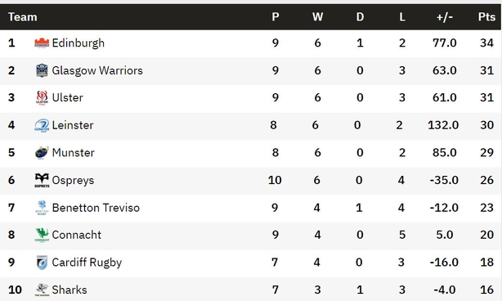Screen dimensions: 502x301
Task: Click the P column header
Action: point(276,16)
